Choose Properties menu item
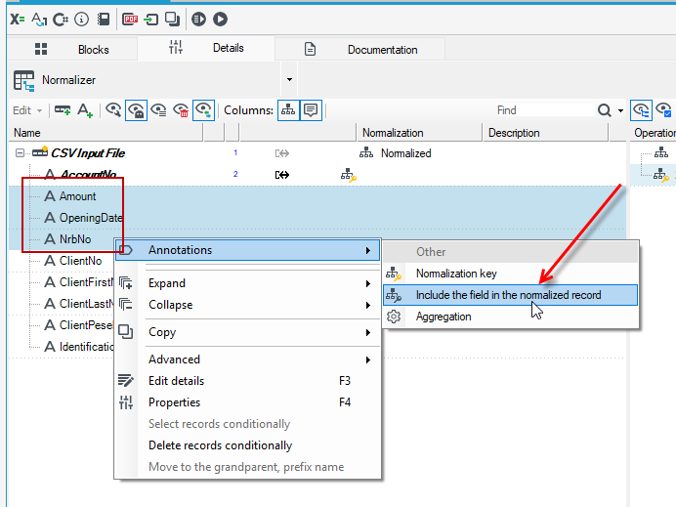This screenshot has width=676, height=507. (247, 402)
